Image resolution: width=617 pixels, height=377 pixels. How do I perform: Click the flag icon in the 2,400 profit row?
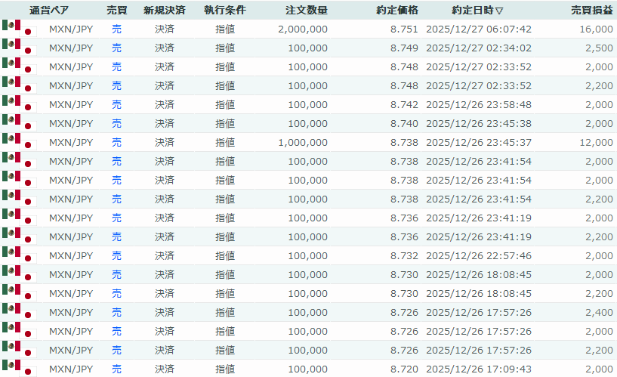[19, 312]
